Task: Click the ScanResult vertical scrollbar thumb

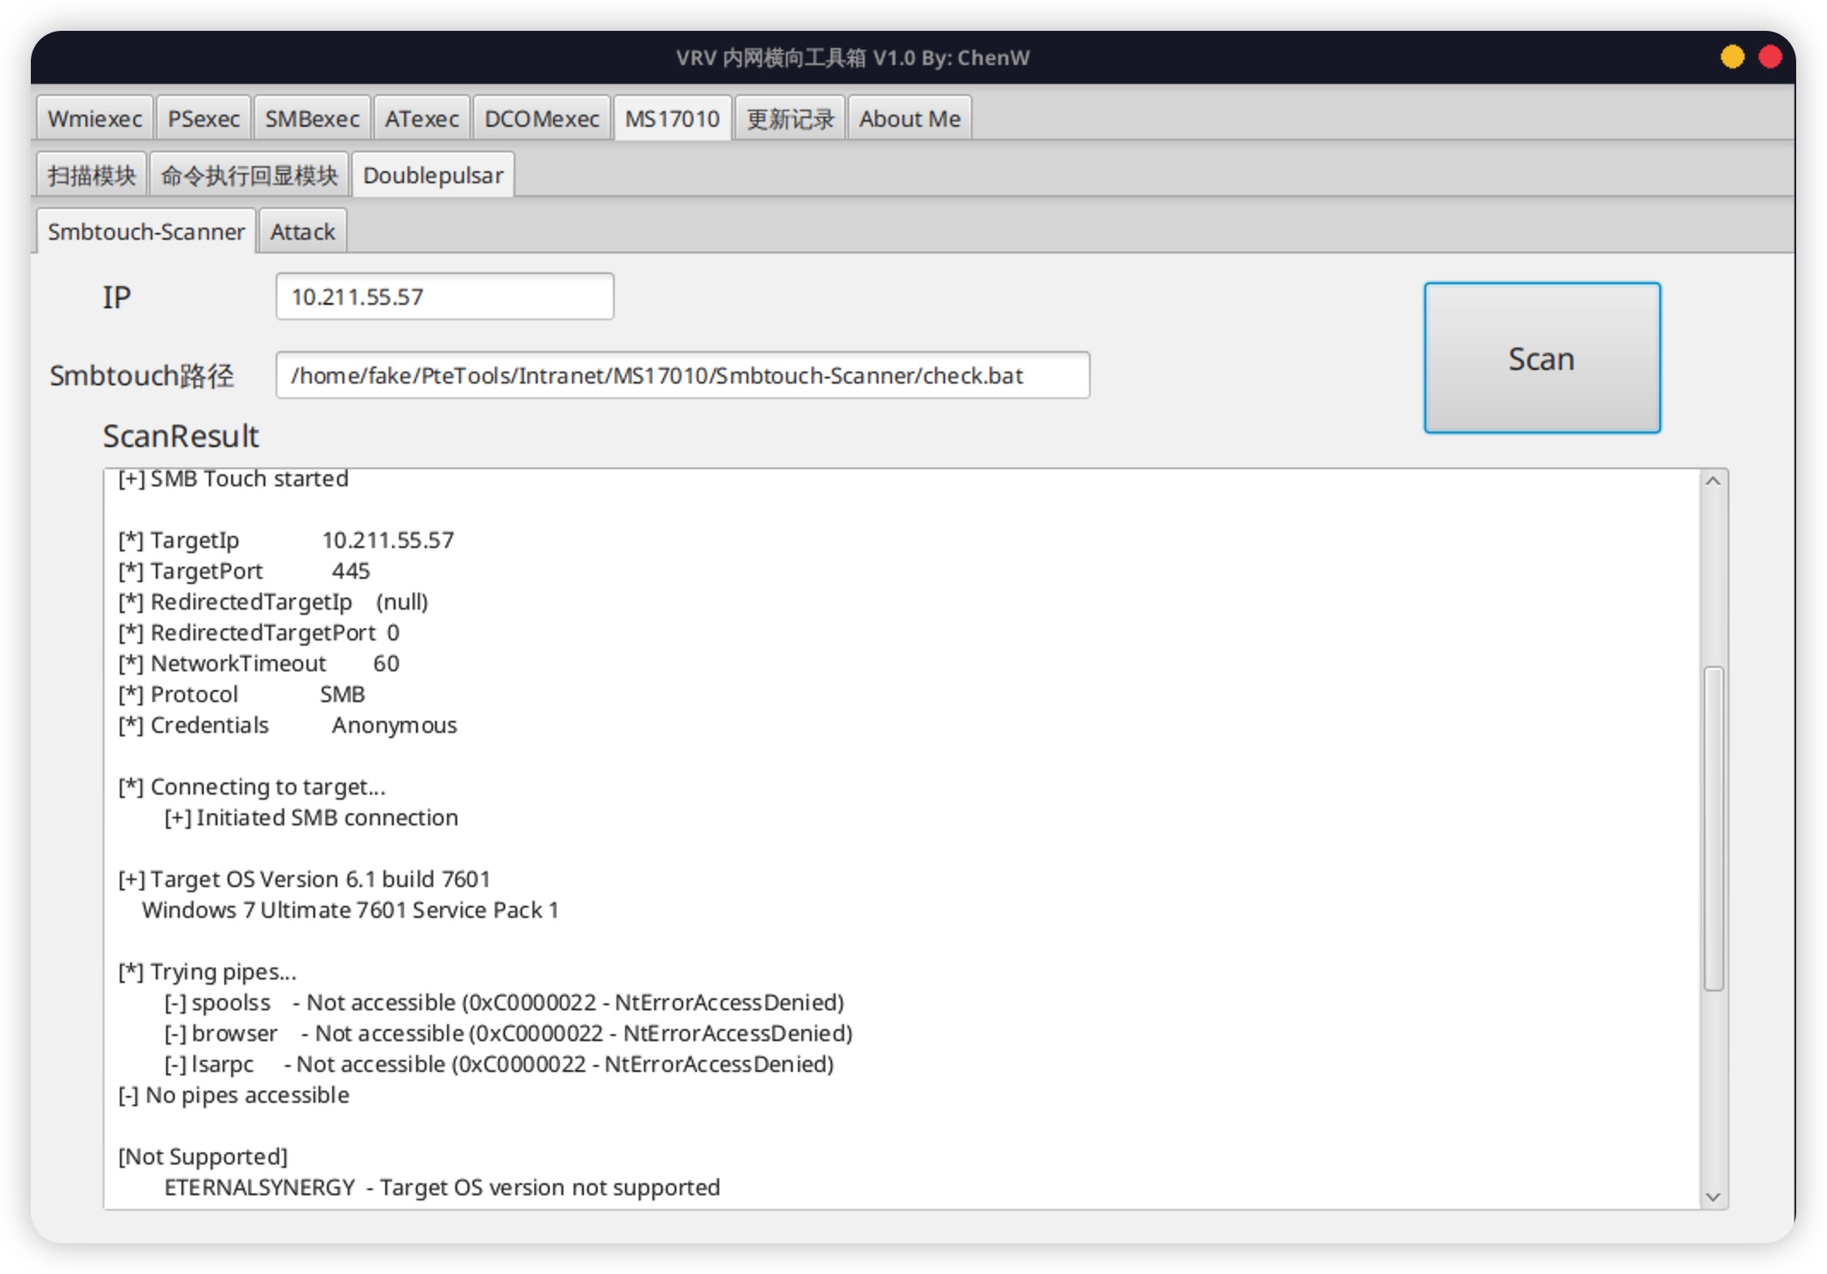Action: pos(1712,828)
